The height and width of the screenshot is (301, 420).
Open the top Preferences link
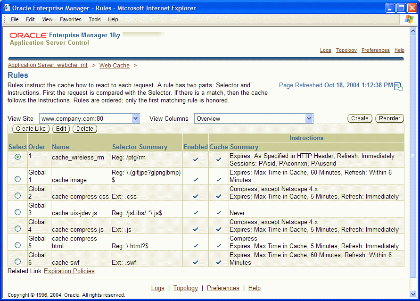(375, 50)
